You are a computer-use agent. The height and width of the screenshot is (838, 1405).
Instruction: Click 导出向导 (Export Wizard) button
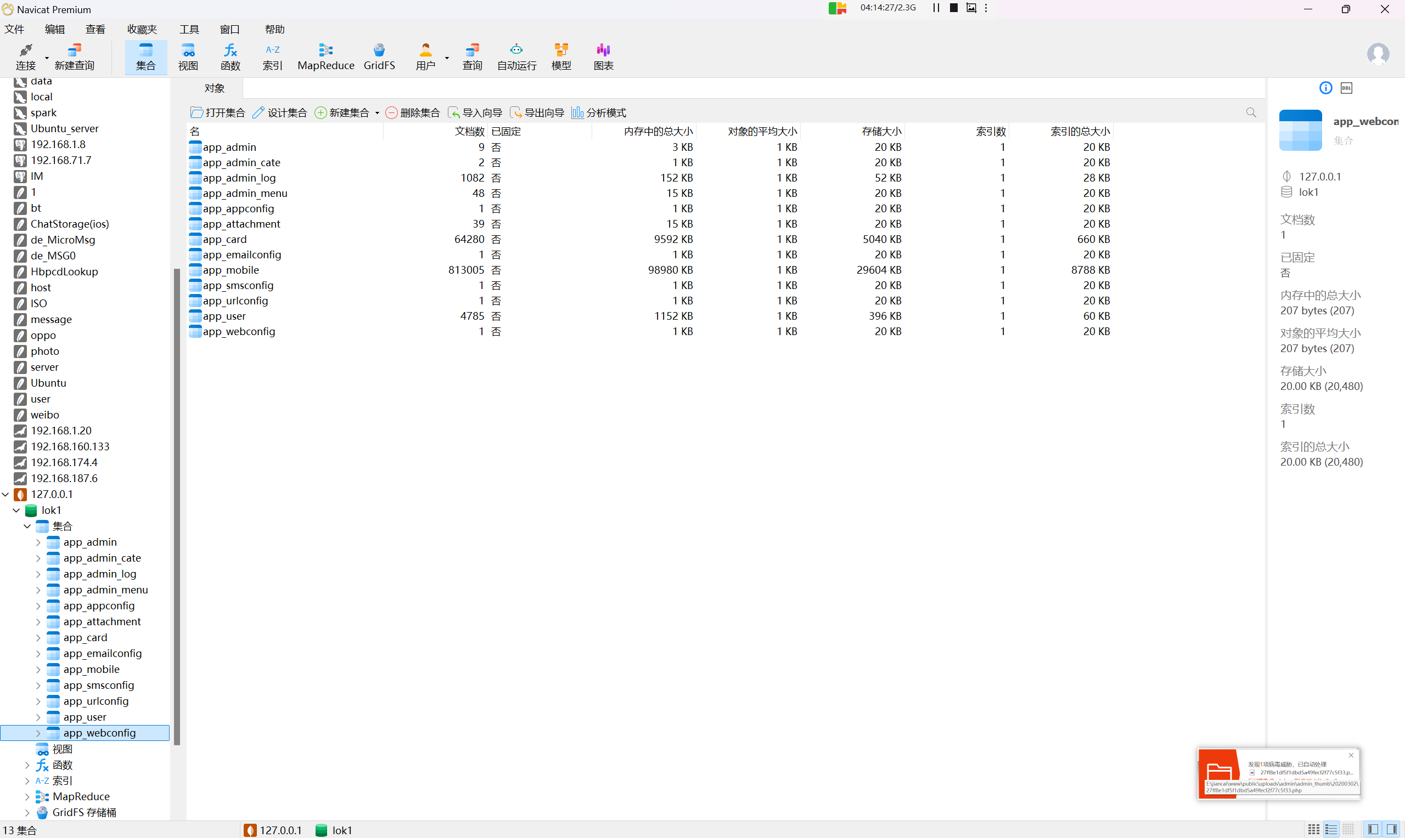[x=537, y=113]
